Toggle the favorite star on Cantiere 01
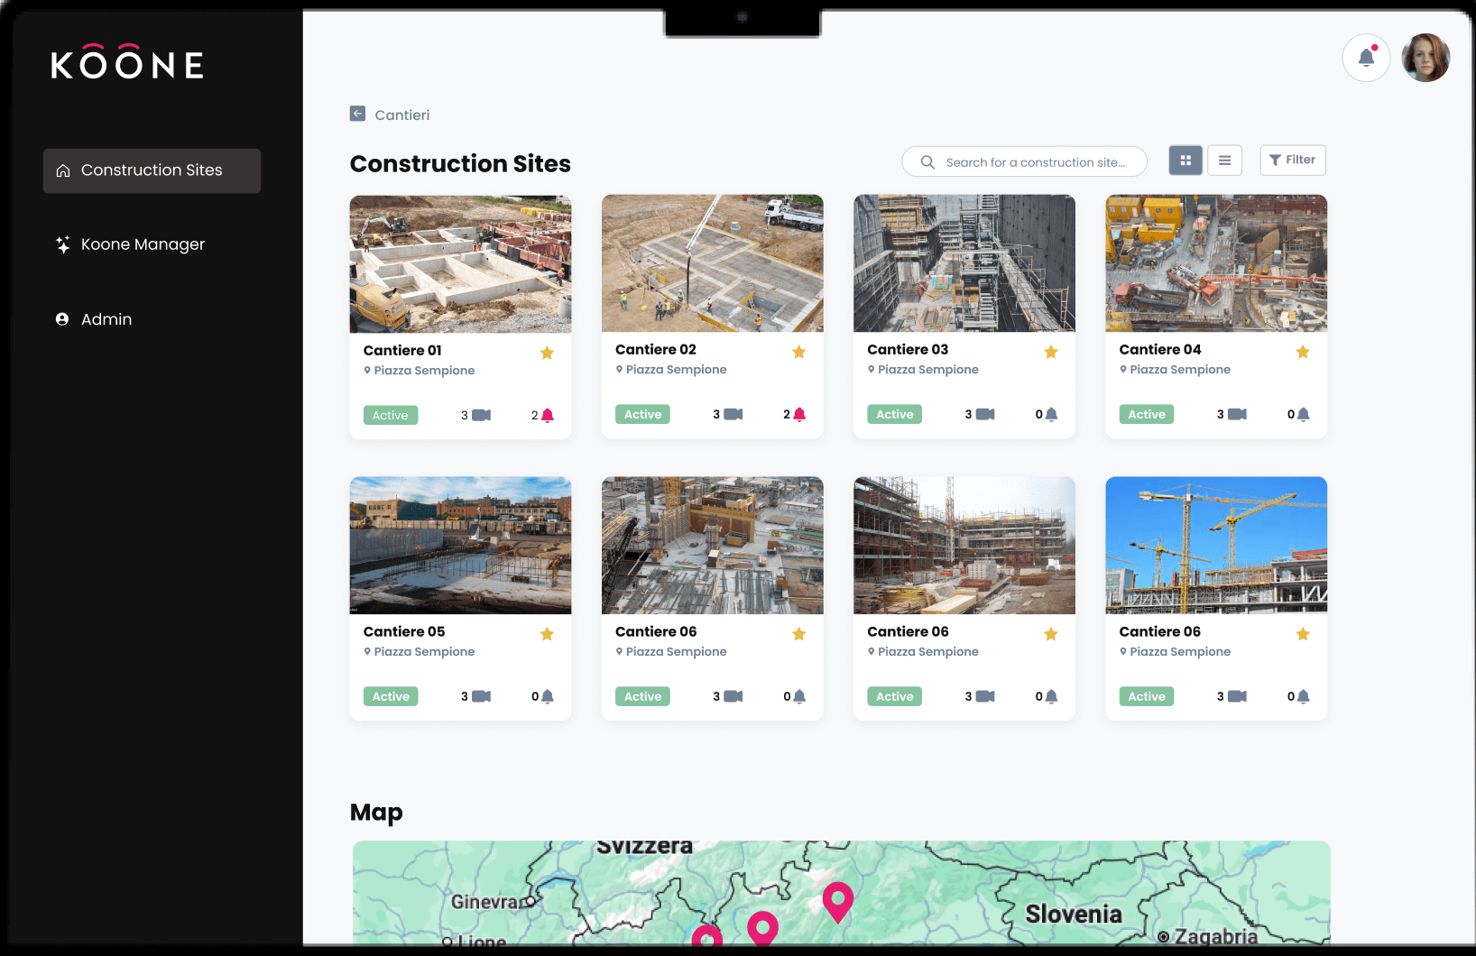Viewport: 1476px width, 956px height. [x=547, y=353]
